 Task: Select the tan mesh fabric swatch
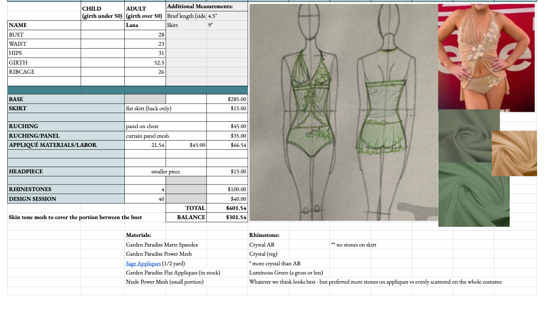pos(514,153)
